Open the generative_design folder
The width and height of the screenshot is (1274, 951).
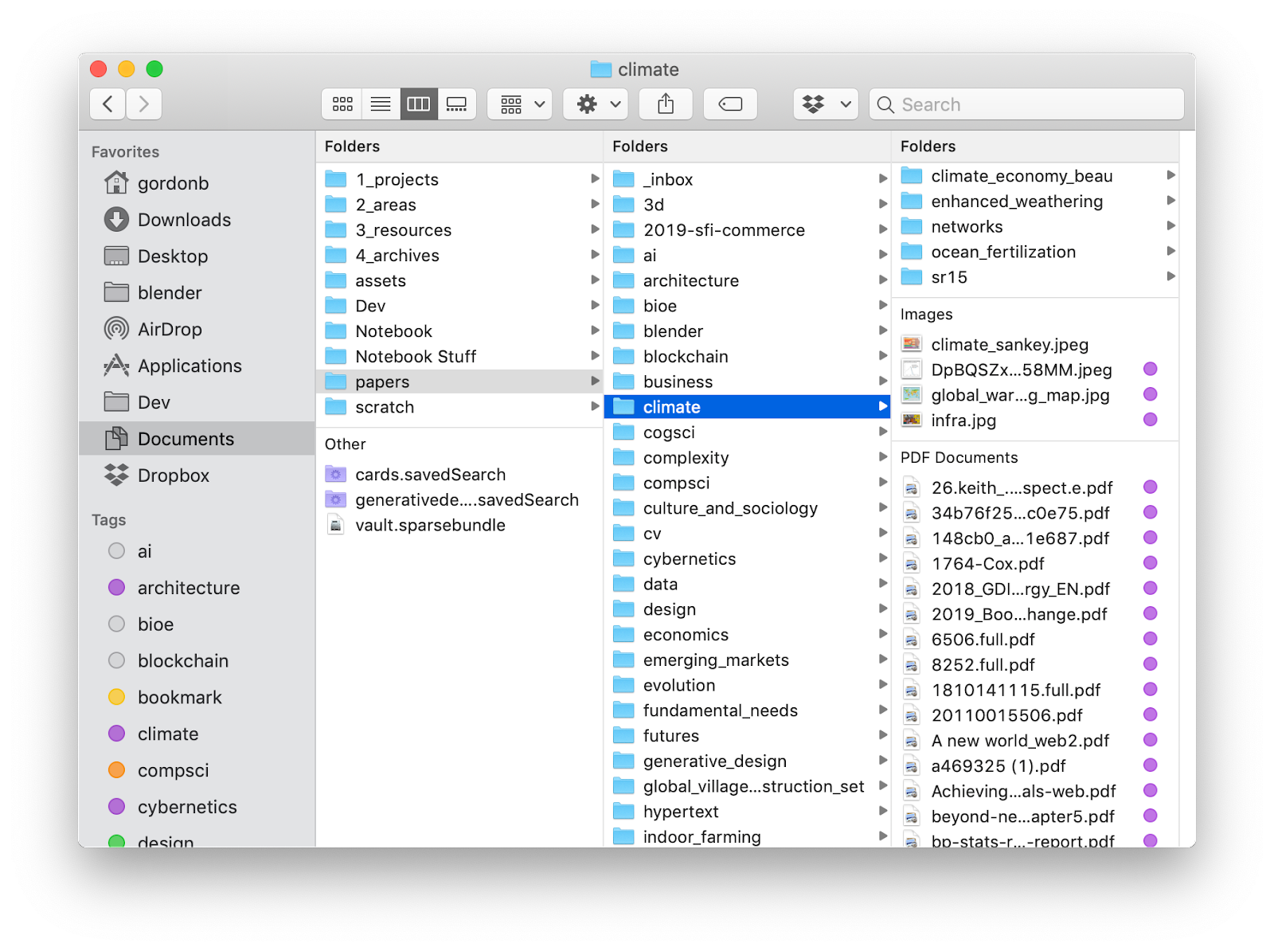(x=747, y=761)
